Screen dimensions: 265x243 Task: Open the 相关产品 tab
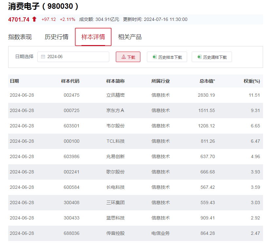[x=130, y=37]
